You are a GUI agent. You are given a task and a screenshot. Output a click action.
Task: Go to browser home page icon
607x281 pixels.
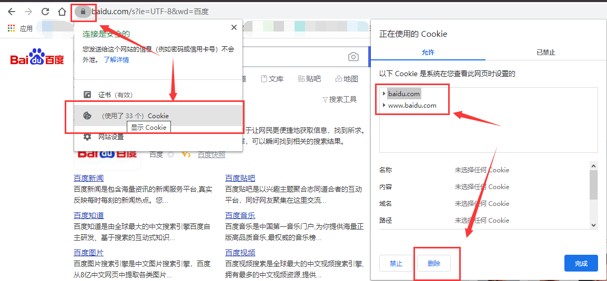62,12
